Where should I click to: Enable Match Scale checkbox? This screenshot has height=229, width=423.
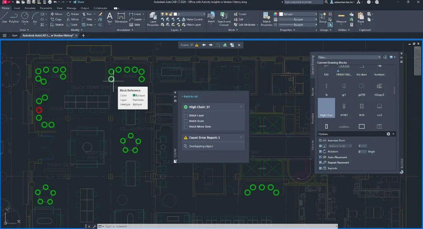[x=185, y=121]
